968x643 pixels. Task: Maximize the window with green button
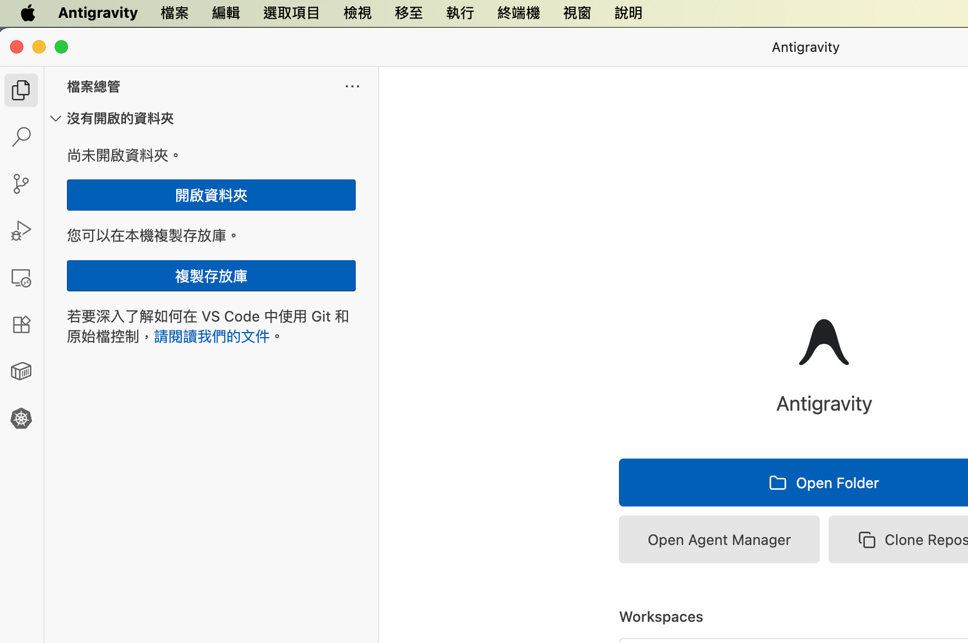(61, 47)
